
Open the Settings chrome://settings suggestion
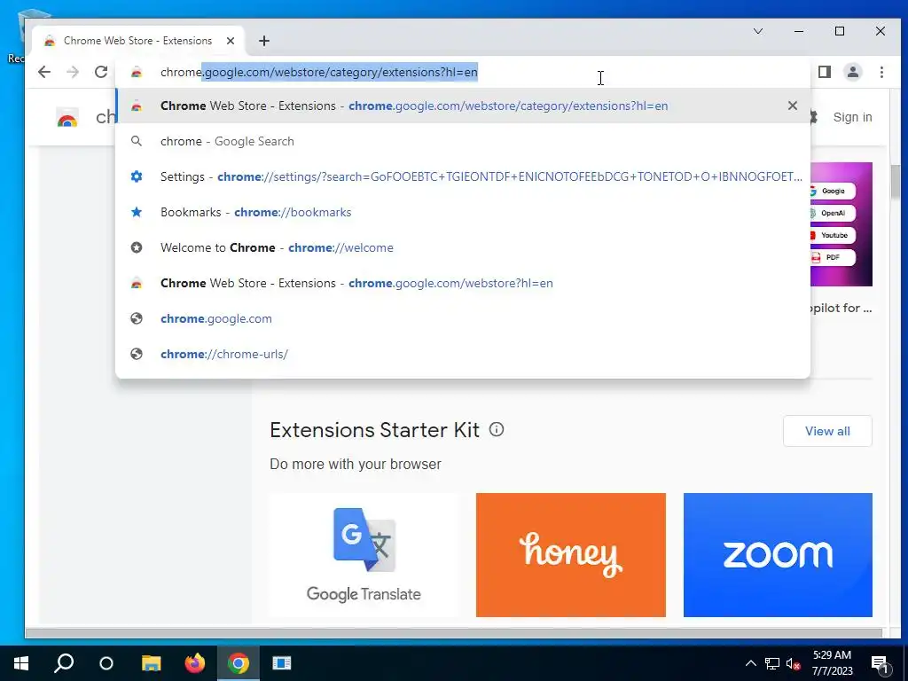[x=463, y=176]
